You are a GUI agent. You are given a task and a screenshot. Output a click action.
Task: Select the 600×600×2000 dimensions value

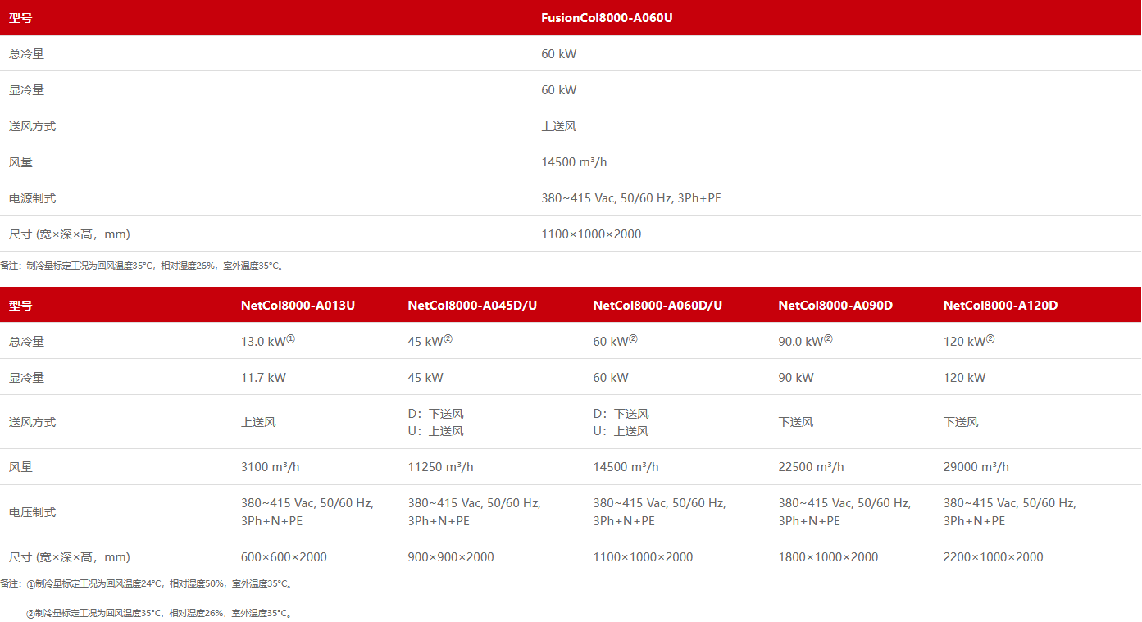pos(284,557)
